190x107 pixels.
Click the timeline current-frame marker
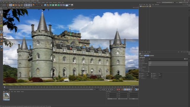[4, 87]
